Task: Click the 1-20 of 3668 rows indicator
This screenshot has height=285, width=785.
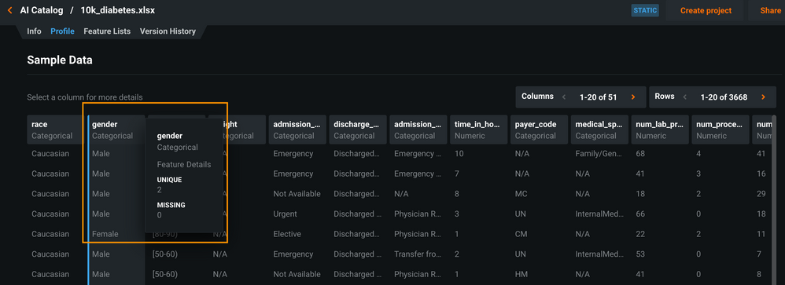Action: pyautogui.click(x=724, y=97)
